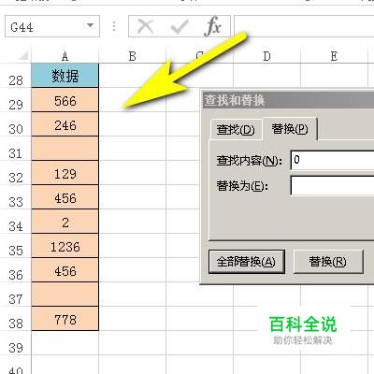Select the cell containing 1236
The height and width of the screenshot is (374, 374).
[x=65, y=246]
